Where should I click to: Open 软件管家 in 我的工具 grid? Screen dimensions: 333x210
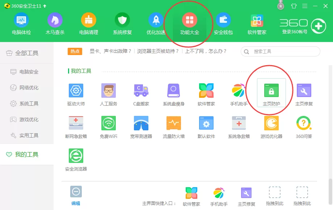pos(206,95)
